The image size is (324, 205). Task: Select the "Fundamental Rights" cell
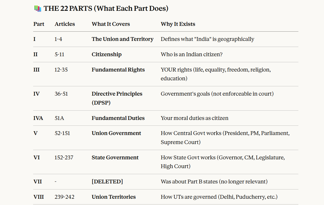coord(118,70)
